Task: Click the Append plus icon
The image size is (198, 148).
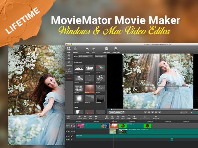Action: 80,116
